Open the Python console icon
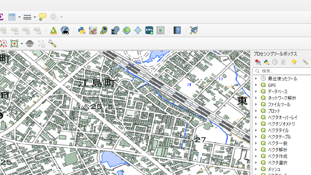The image size is (311, 175). pyautogui.click(x=81, y=30)
